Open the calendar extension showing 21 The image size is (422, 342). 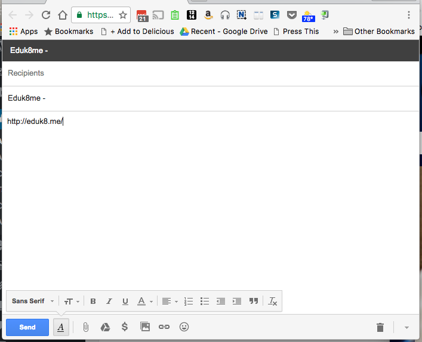[141, 15]
